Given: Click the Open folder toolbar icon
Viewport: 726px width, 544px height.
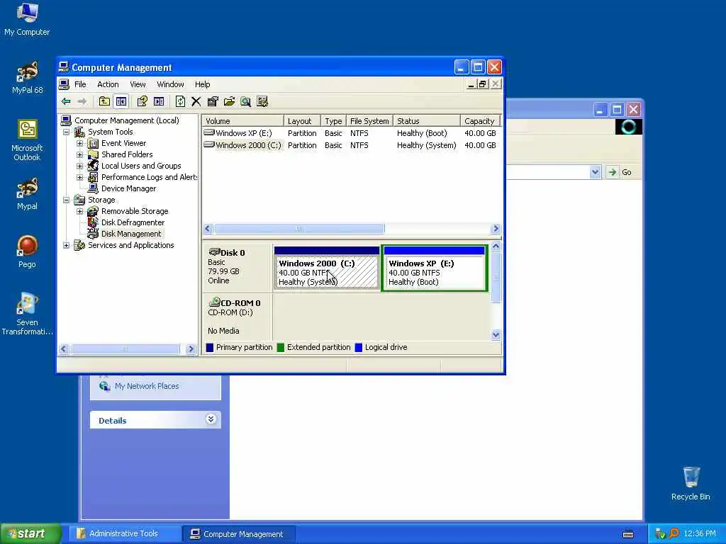Looking at the screenshot, I should (x=229, y=101).
